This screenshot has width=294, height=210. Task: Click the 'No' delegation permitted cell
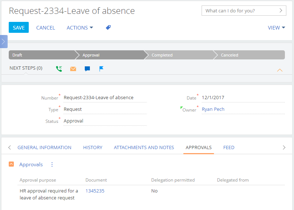pos(154,191)
